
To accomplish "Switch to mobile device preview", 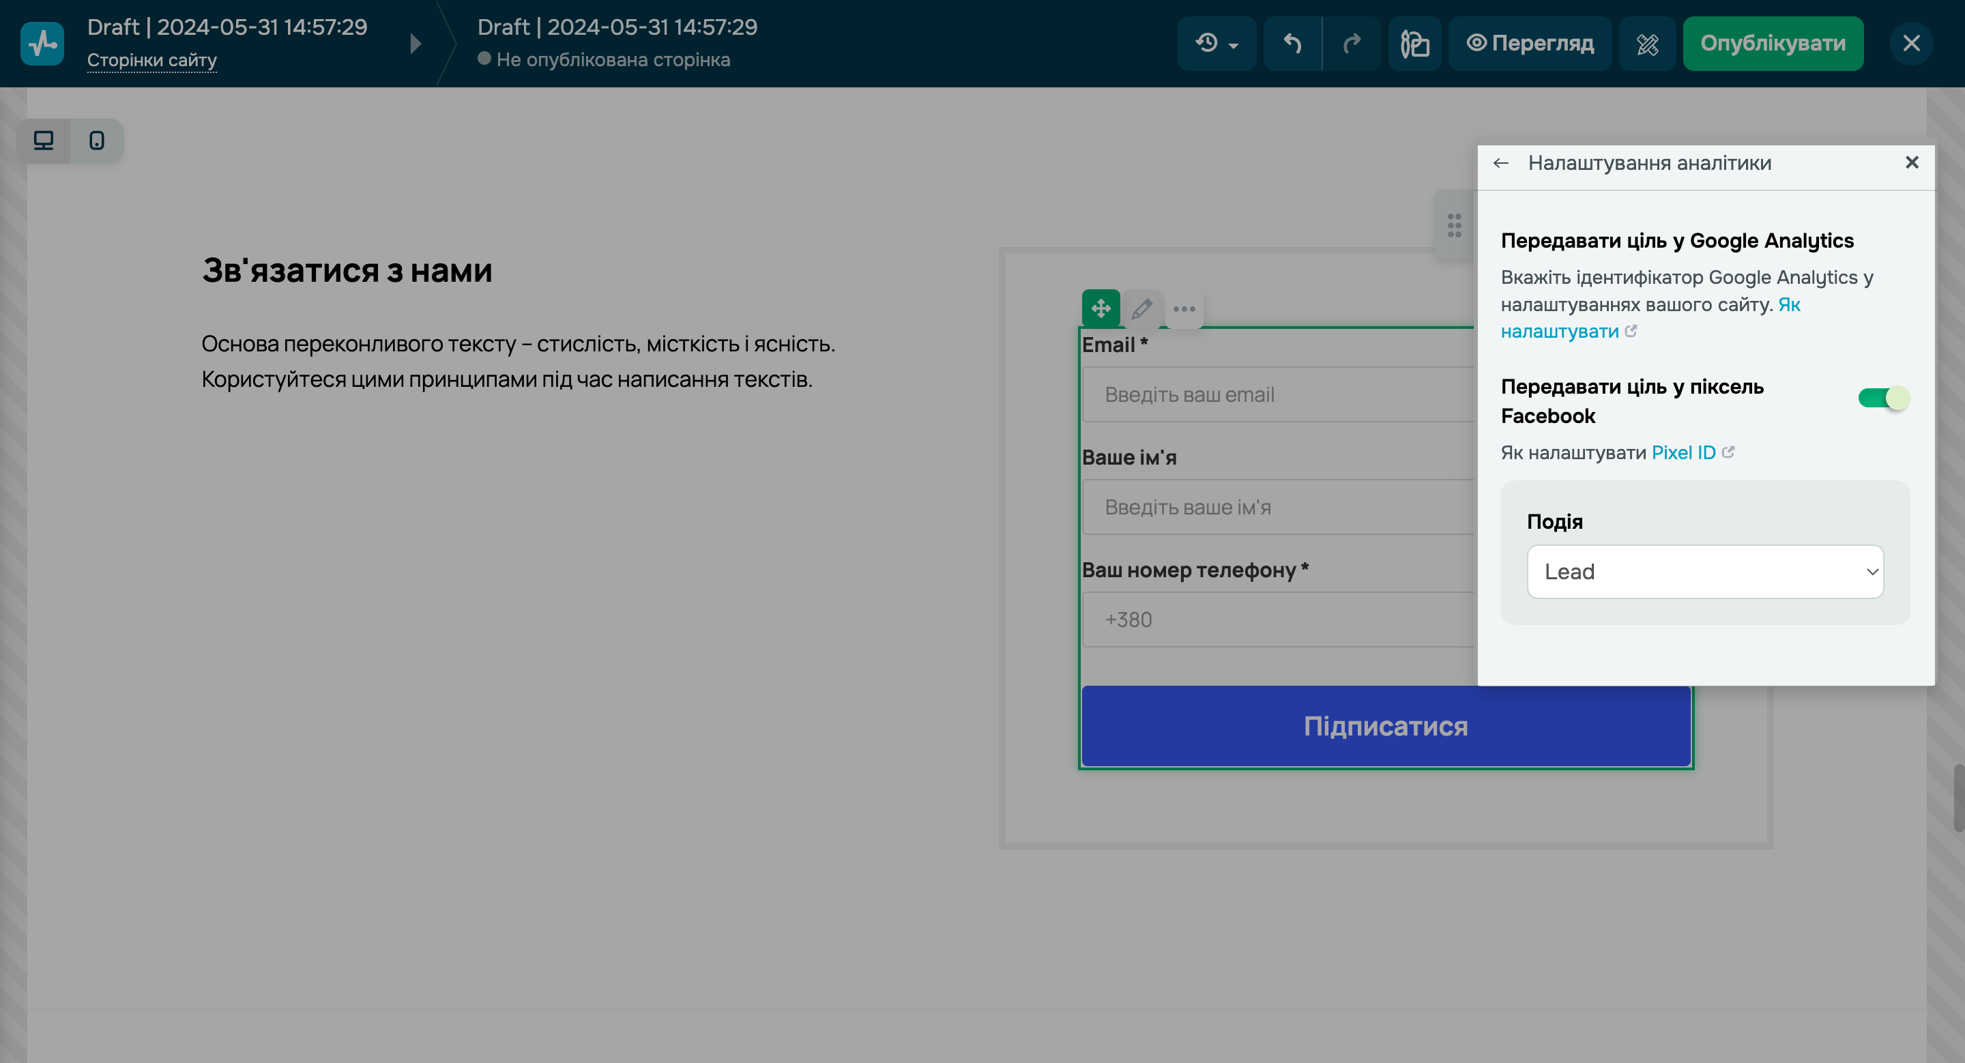I will click(x=97, y=141).
